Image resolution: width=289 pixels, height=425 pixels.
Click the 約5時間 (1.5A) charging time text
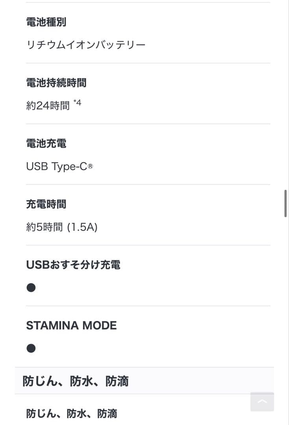(62, 227)
